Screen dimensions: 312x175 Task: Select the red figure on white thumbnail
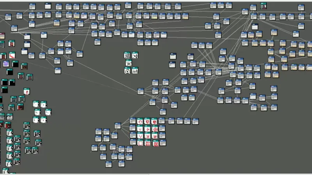click(27, 91)
